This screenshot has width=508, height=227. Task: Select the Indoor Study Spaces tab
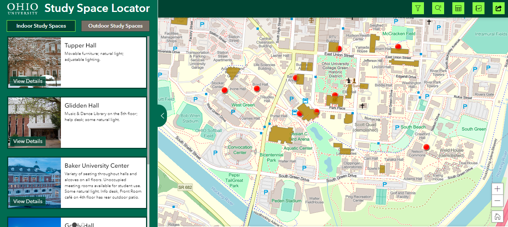[x=41, y=26]
